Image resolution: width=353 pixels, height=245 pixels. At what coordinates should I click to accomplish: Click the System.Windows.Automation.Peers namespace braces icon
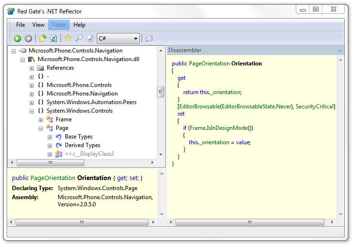tap(41, 102)
